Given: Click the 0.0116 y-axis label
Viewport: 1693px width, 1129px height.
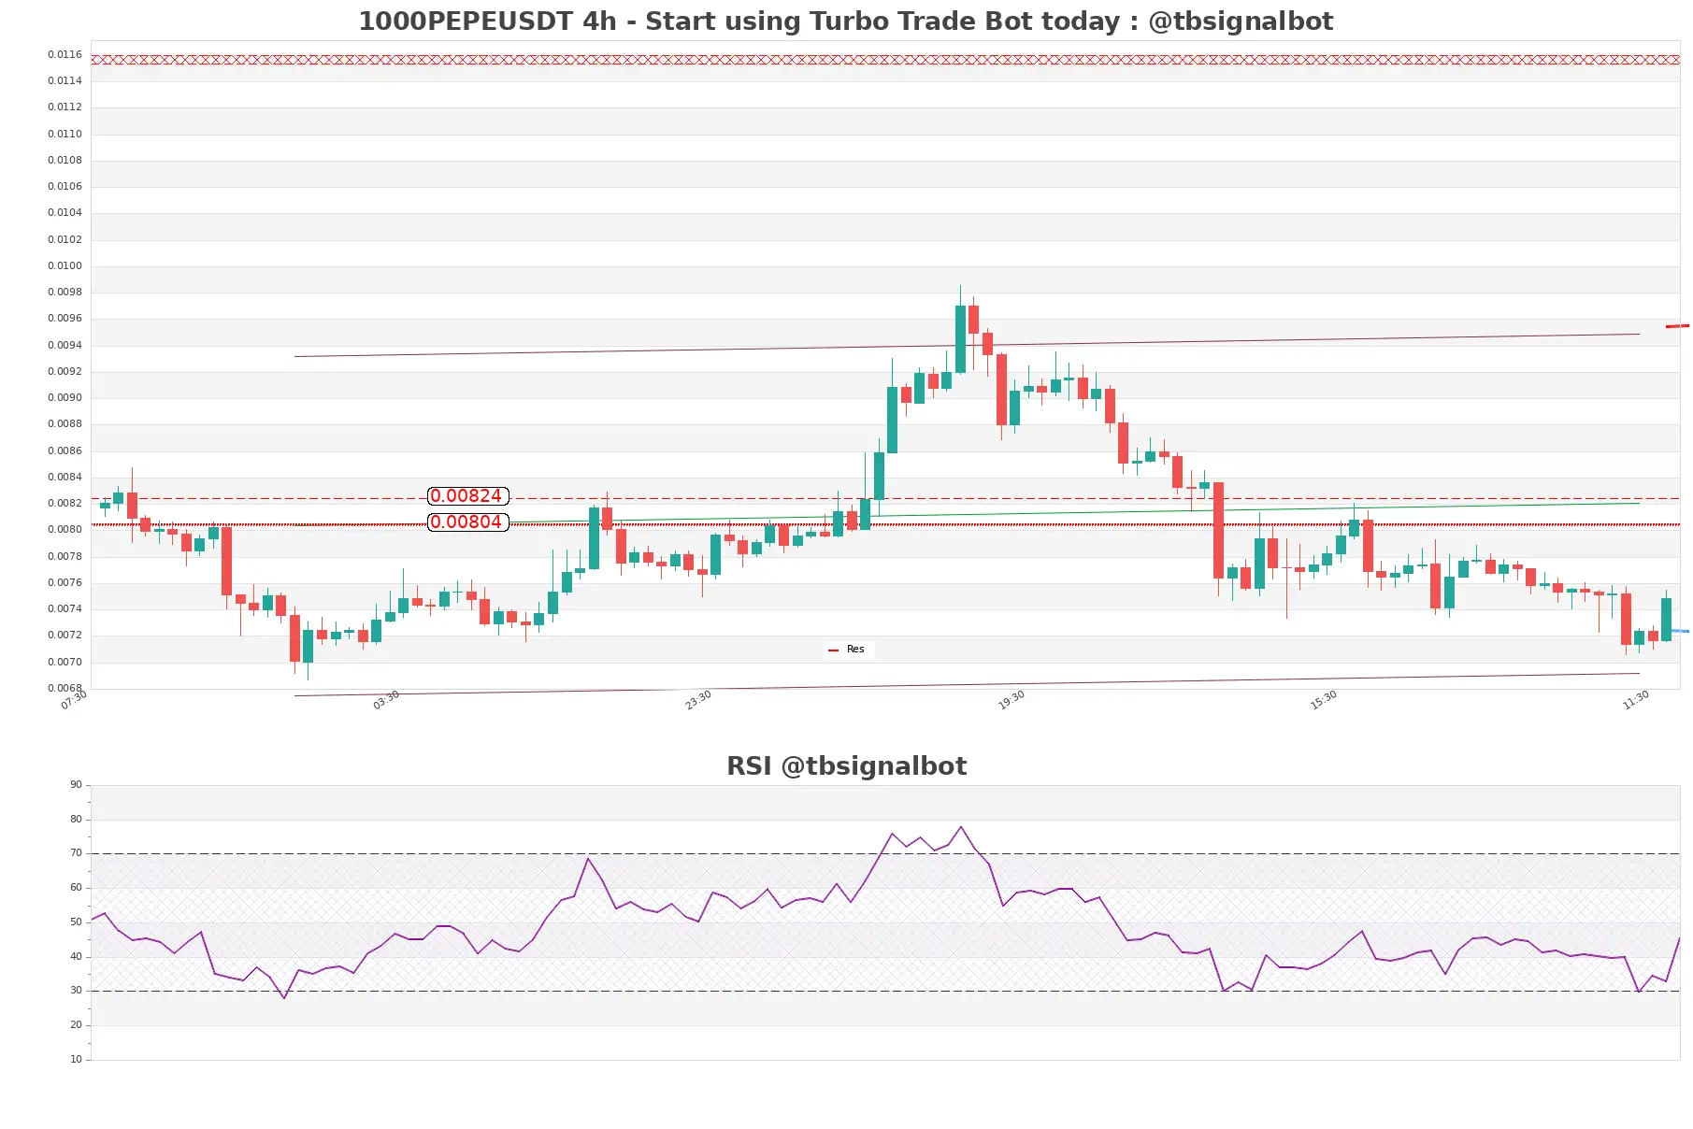Looking at the screenshot, I should coord(65,54).
